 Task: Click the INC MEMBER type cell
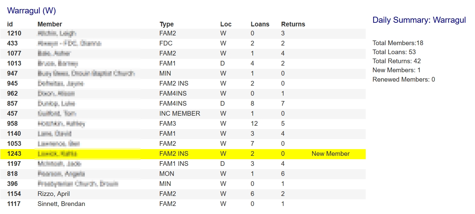point(180,114)
